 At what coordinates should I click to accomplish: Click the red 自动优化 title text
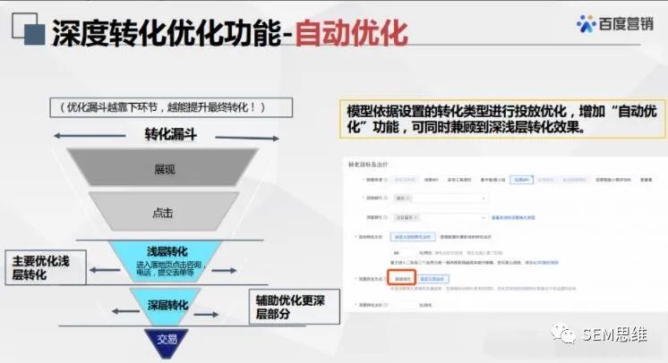click(352, 32)
